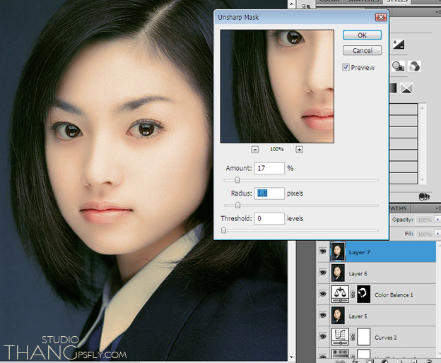441x363 pixels.
Task: Hide Layer 7 with its eye icon
Action: [323, 251]
